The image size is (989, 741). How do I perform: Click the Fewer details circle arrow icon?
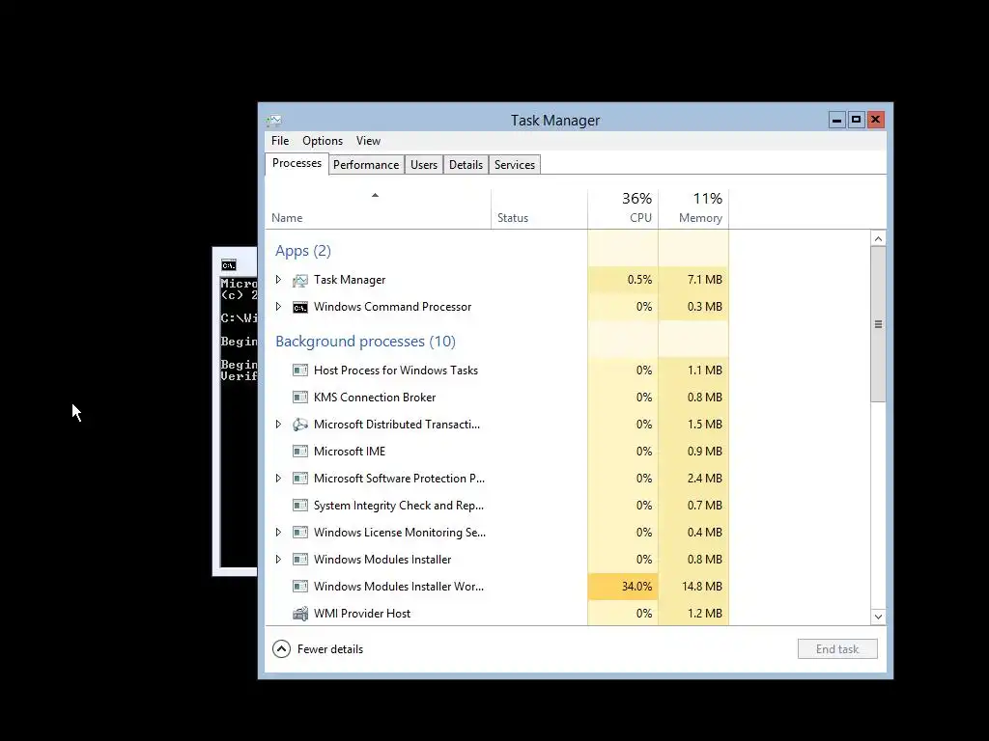click(x=281, y=649)
